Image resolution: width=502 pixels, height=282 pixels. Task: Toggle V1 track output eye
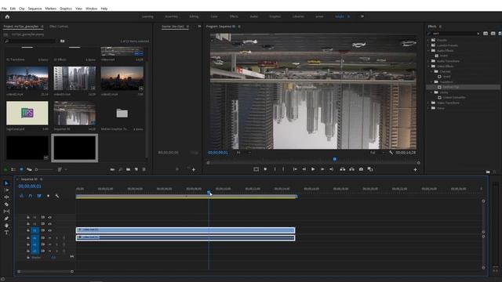click(49, 230)
